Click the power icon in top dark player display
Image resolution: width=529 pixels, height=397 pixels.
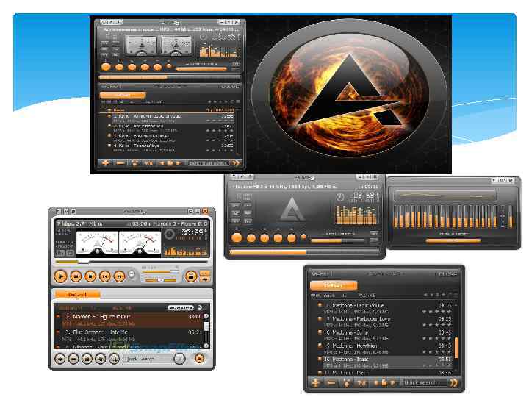pos(204,37)
